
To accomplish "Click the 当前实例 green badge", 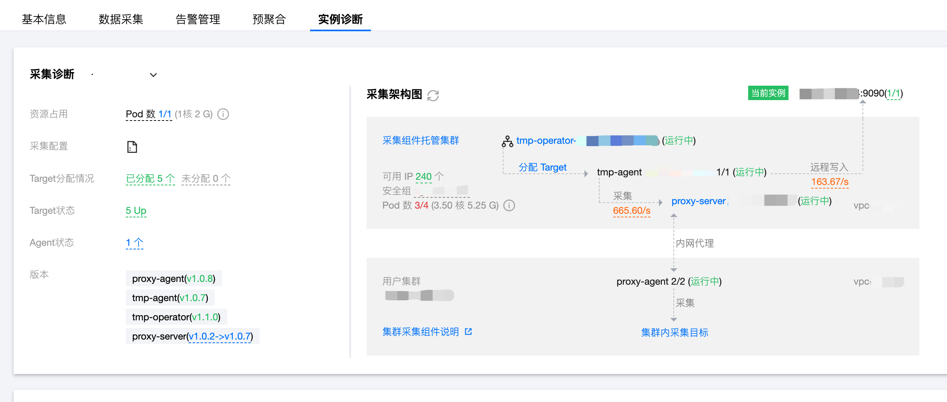I will [x=768, y=93].
